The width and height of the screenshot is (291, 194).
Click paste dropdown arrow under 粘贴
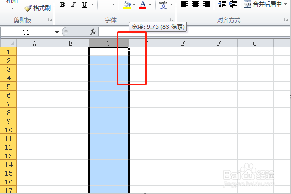coord(12,8)
